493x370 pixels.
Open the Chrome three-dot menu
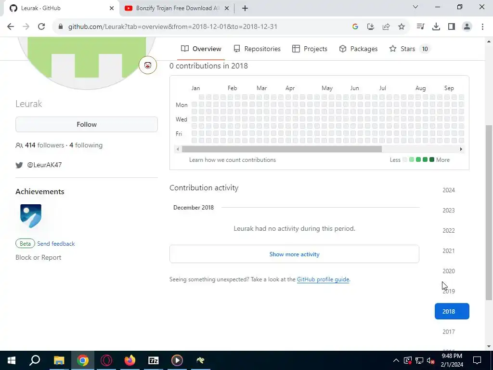click(x=482, y=27)
